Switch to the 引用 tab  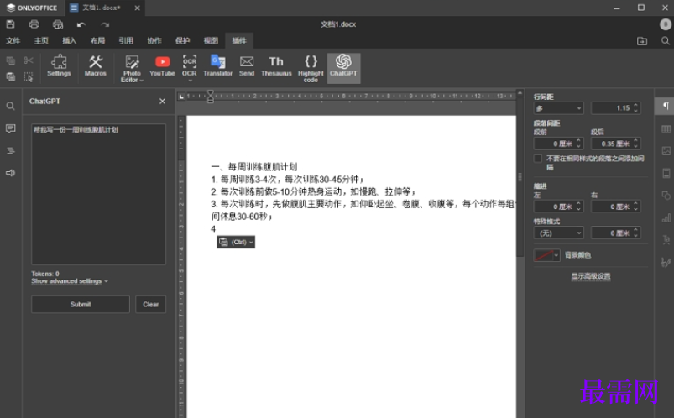coord(126,41)
